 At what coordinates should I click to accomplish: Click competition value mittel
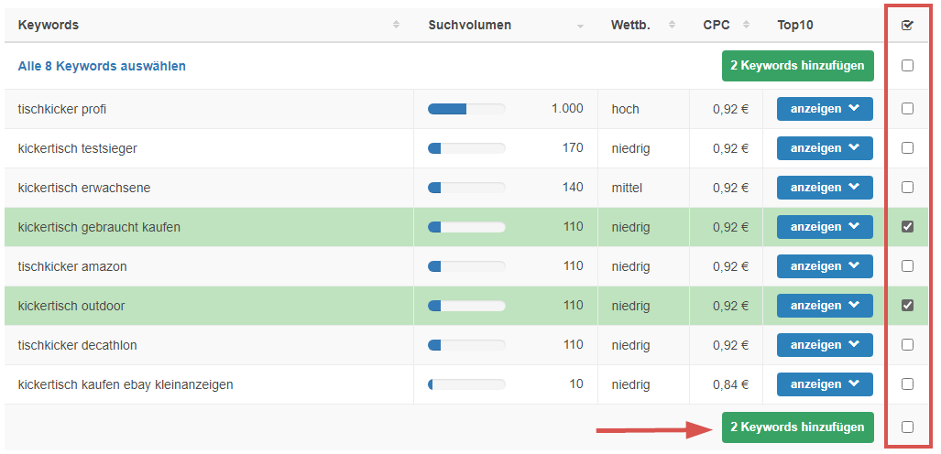click(627, 188)
